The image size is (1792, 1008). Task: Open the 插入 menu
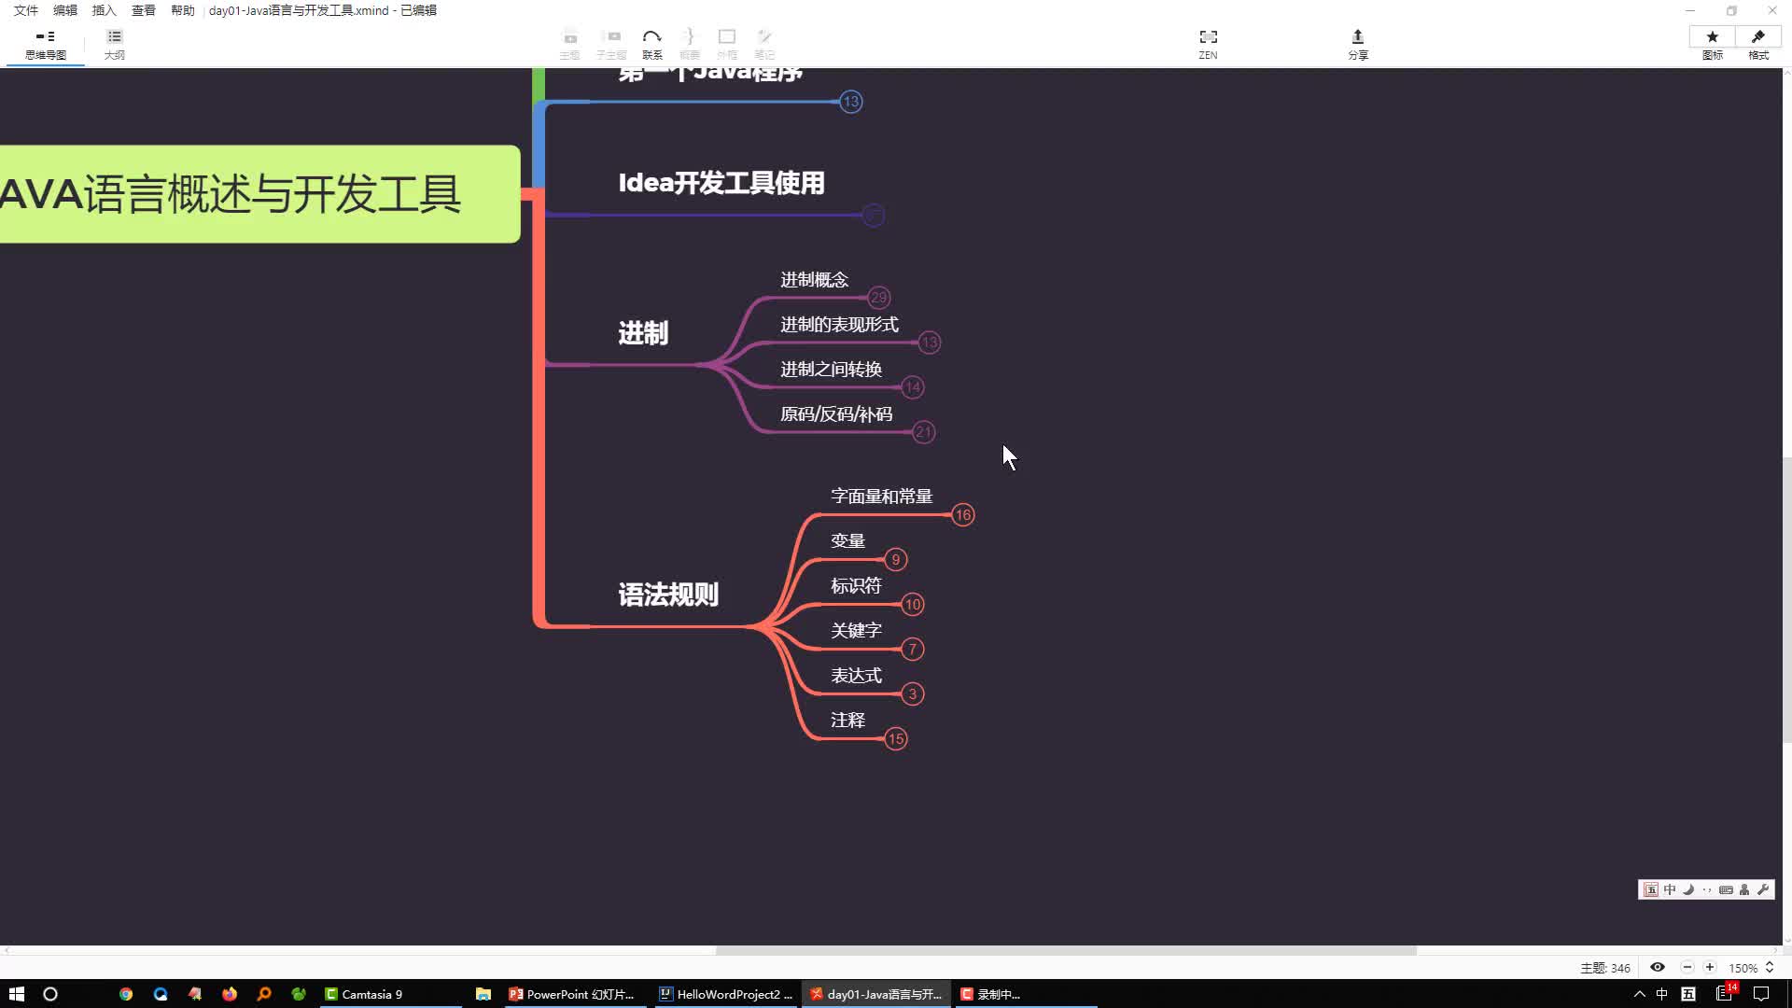pos(105,10)
